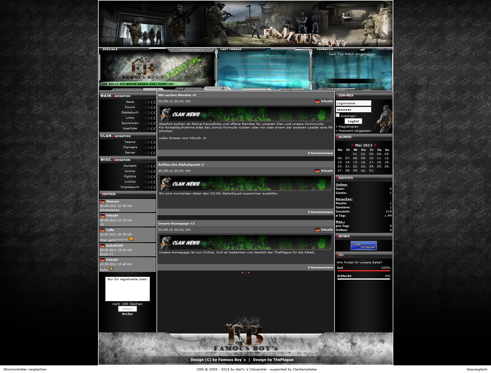Open the shoutbox Archiv link
Viewport: 491px width, 373px height.
[127, 314]
